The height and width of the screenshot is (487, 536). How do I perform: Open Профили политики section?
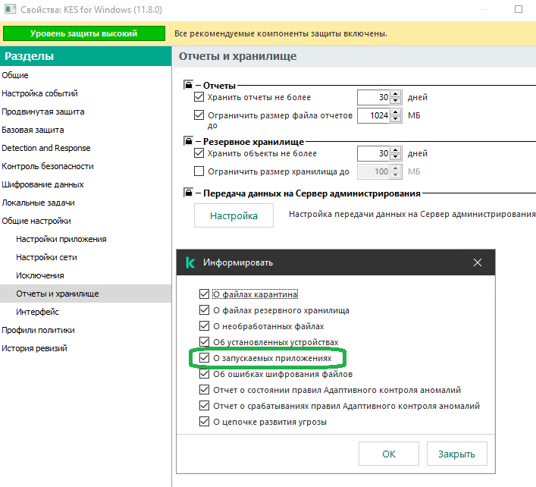tap(86, 330)
